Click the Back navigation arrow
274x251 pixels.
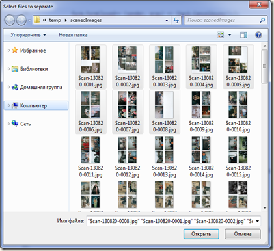pos(10,20)
